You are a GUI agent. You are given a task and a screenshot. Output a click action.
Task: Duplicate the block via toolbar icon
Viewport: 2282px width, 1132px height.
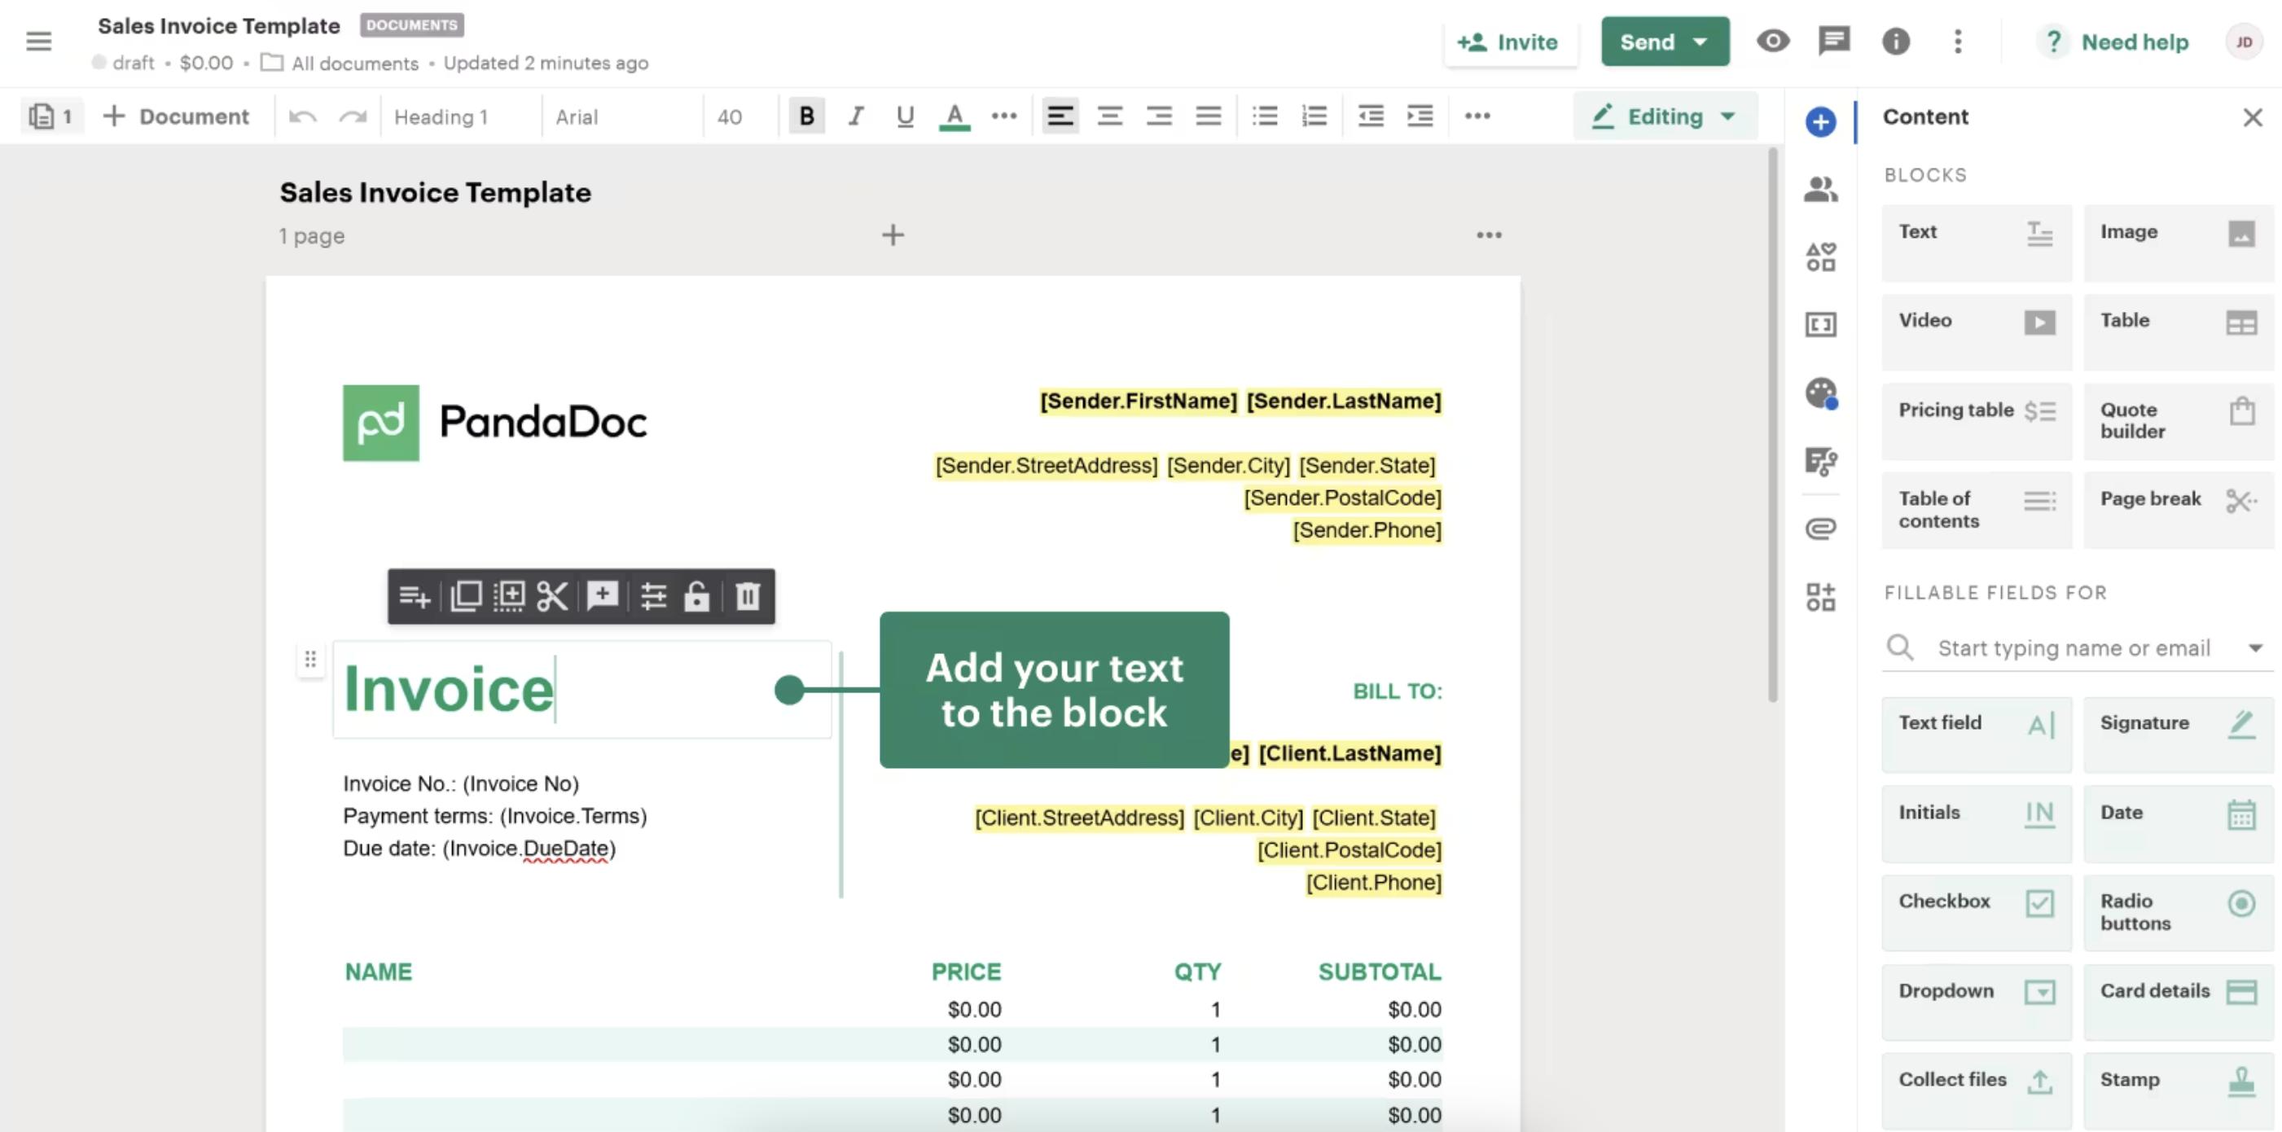point(465,596)
